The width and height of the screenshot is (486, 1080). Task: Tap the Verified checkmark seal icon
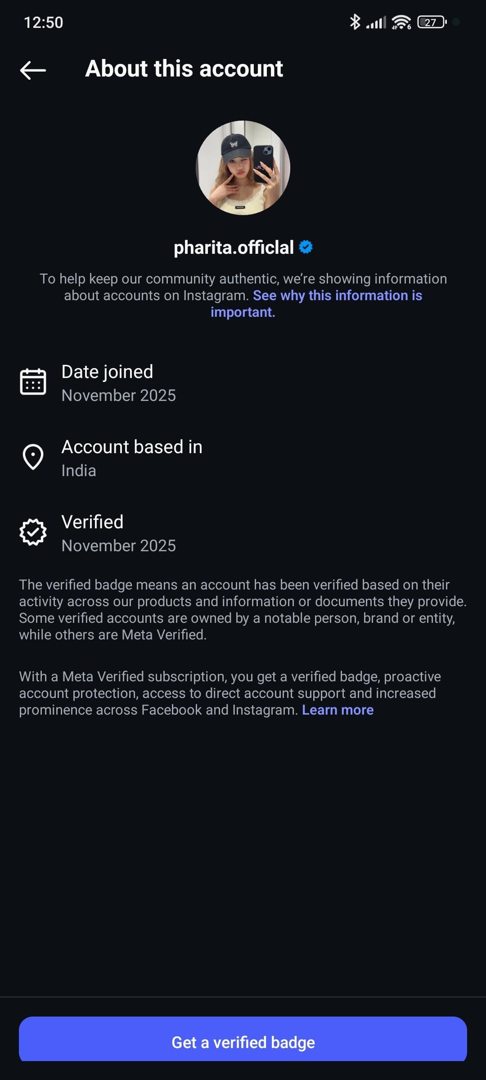[x=33, y=532]
